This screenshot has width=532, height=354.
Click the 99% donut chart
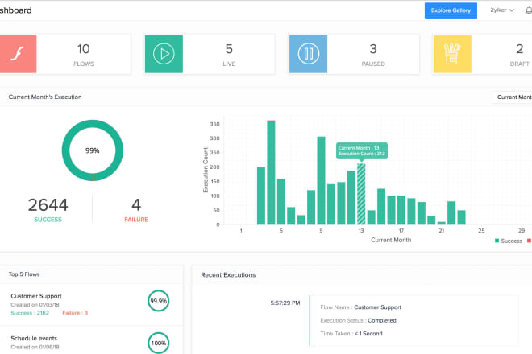(92, 150)
